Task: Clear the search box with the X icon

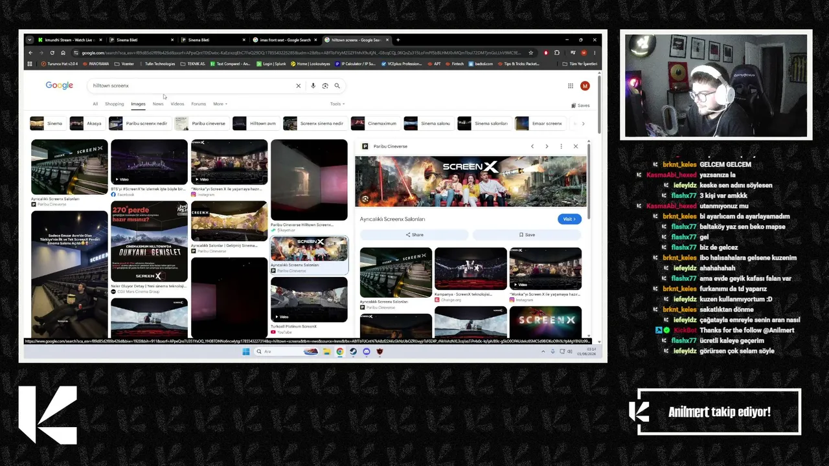Action: pos(299,85)
